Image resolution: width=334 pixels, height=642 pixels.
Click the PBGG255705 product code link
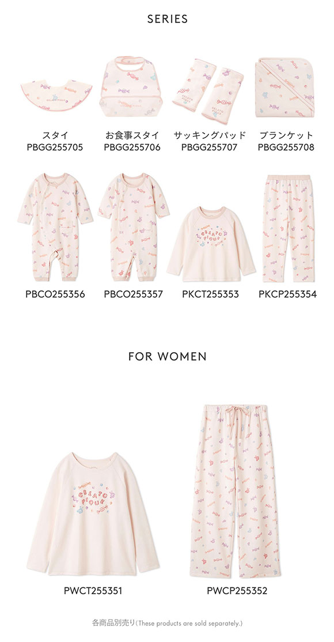click(55, 148)
